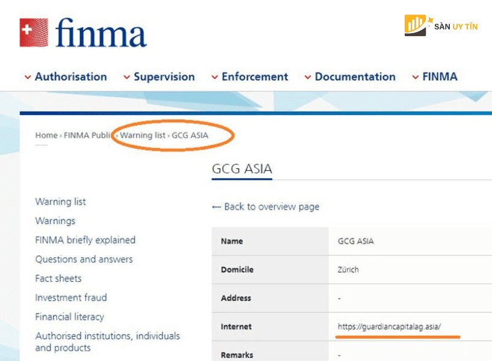Select the Address row label
Viewport: 492px width, 361px height.
pos(236,298)
